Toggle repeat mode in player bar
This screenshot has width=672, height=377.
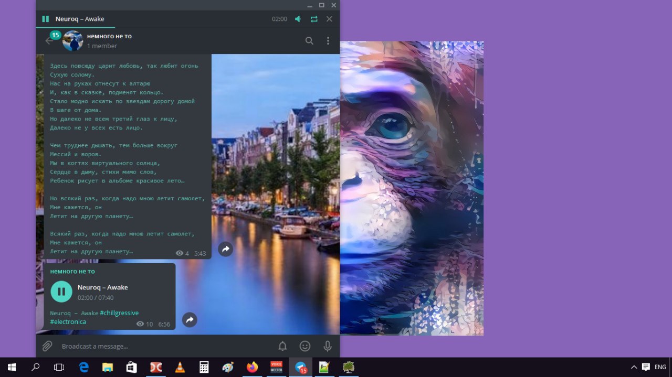pyautogui.click(x=314, y=19)
